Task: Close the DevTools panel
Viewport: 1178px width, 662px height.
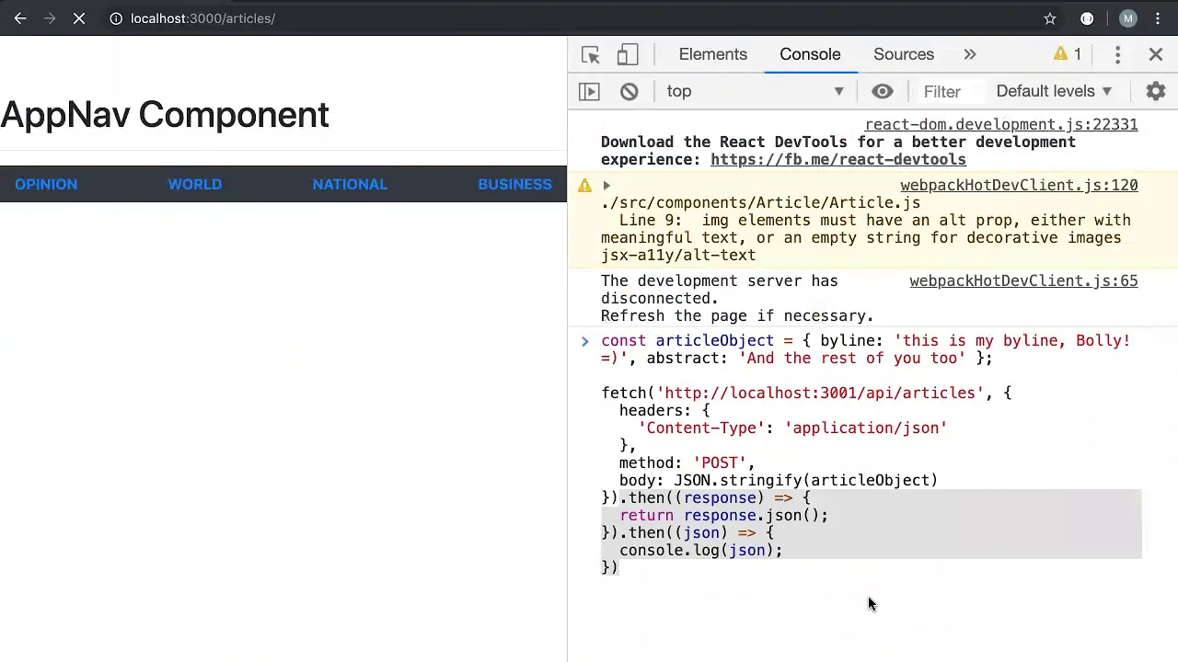Action: [1156, 54]
